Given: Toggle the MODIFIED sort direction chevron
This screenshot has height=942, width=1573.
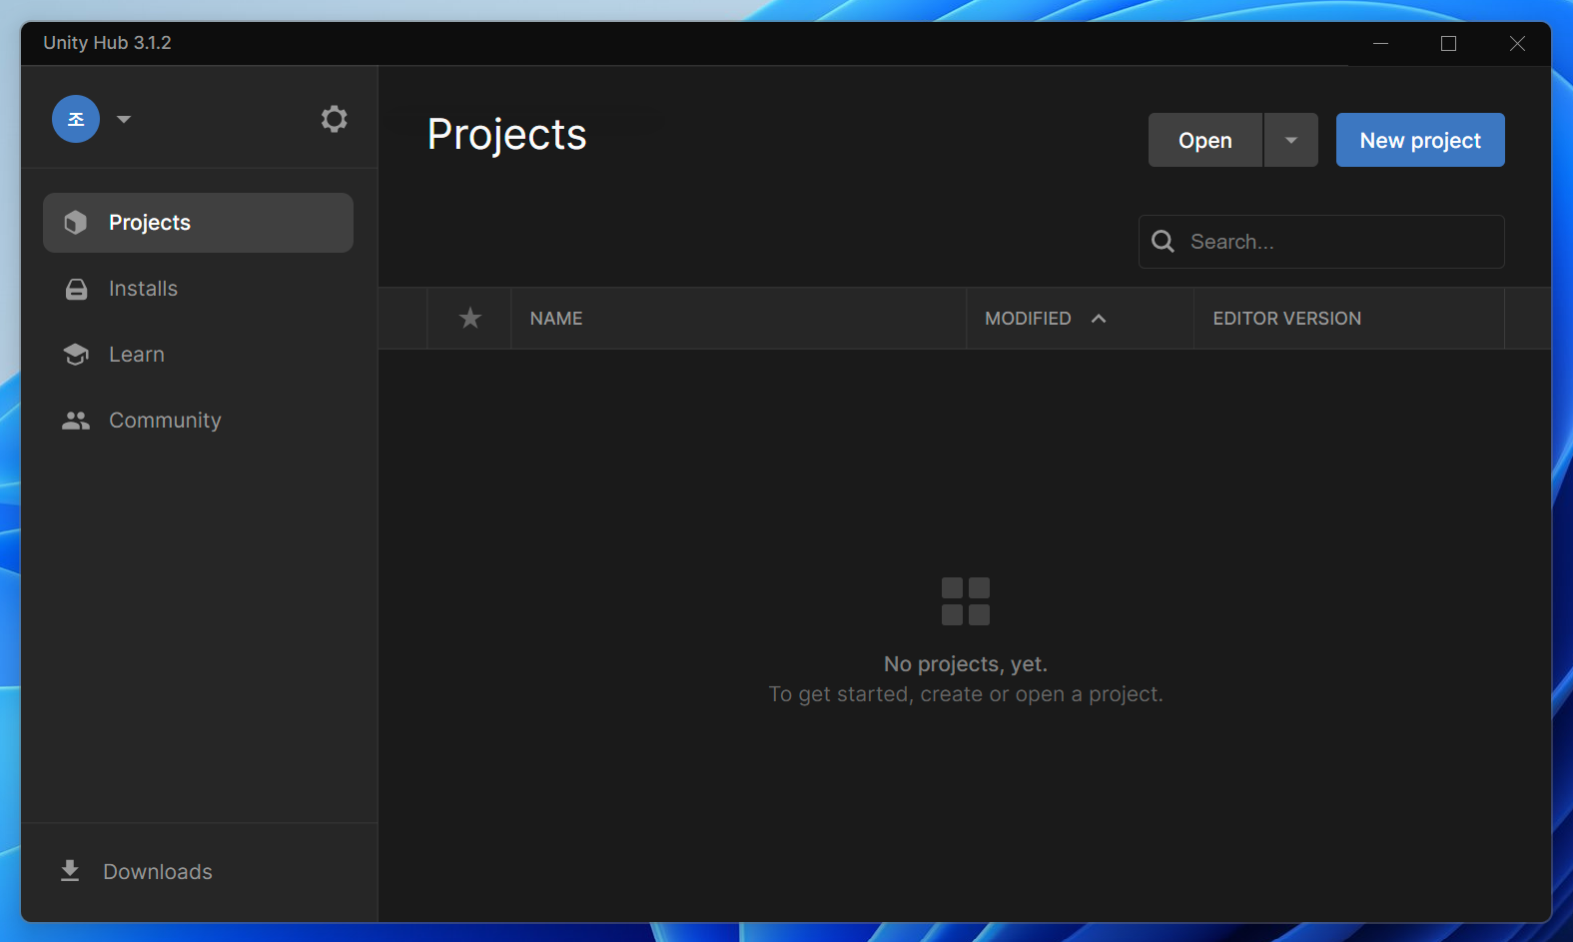Looking at the screenshot, I should (x=1099, y=319).
